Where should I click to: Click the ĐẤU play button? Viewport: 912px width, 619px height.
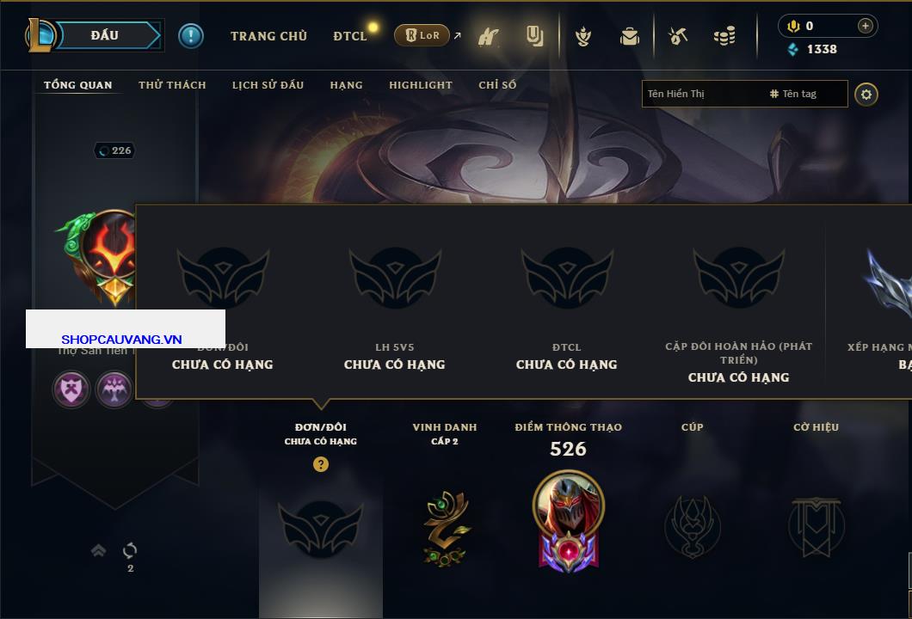103,35
